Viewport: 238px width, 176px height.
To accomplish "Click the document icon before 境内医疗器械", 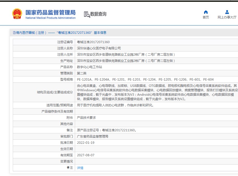I will [x=14, y=33].
